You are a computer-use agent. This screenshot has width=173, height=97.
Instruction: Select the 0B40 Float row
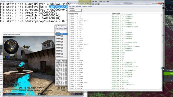(x=115, y=15)
